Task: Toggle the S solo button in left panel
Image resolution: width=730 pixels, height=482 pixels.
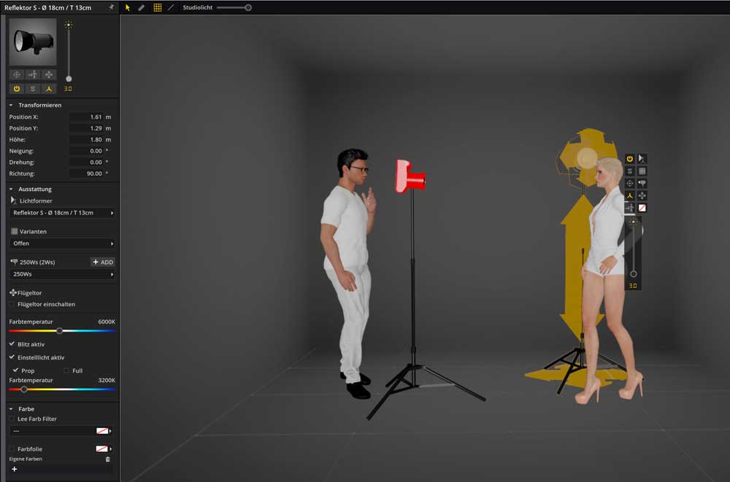Action: [33, 88]
